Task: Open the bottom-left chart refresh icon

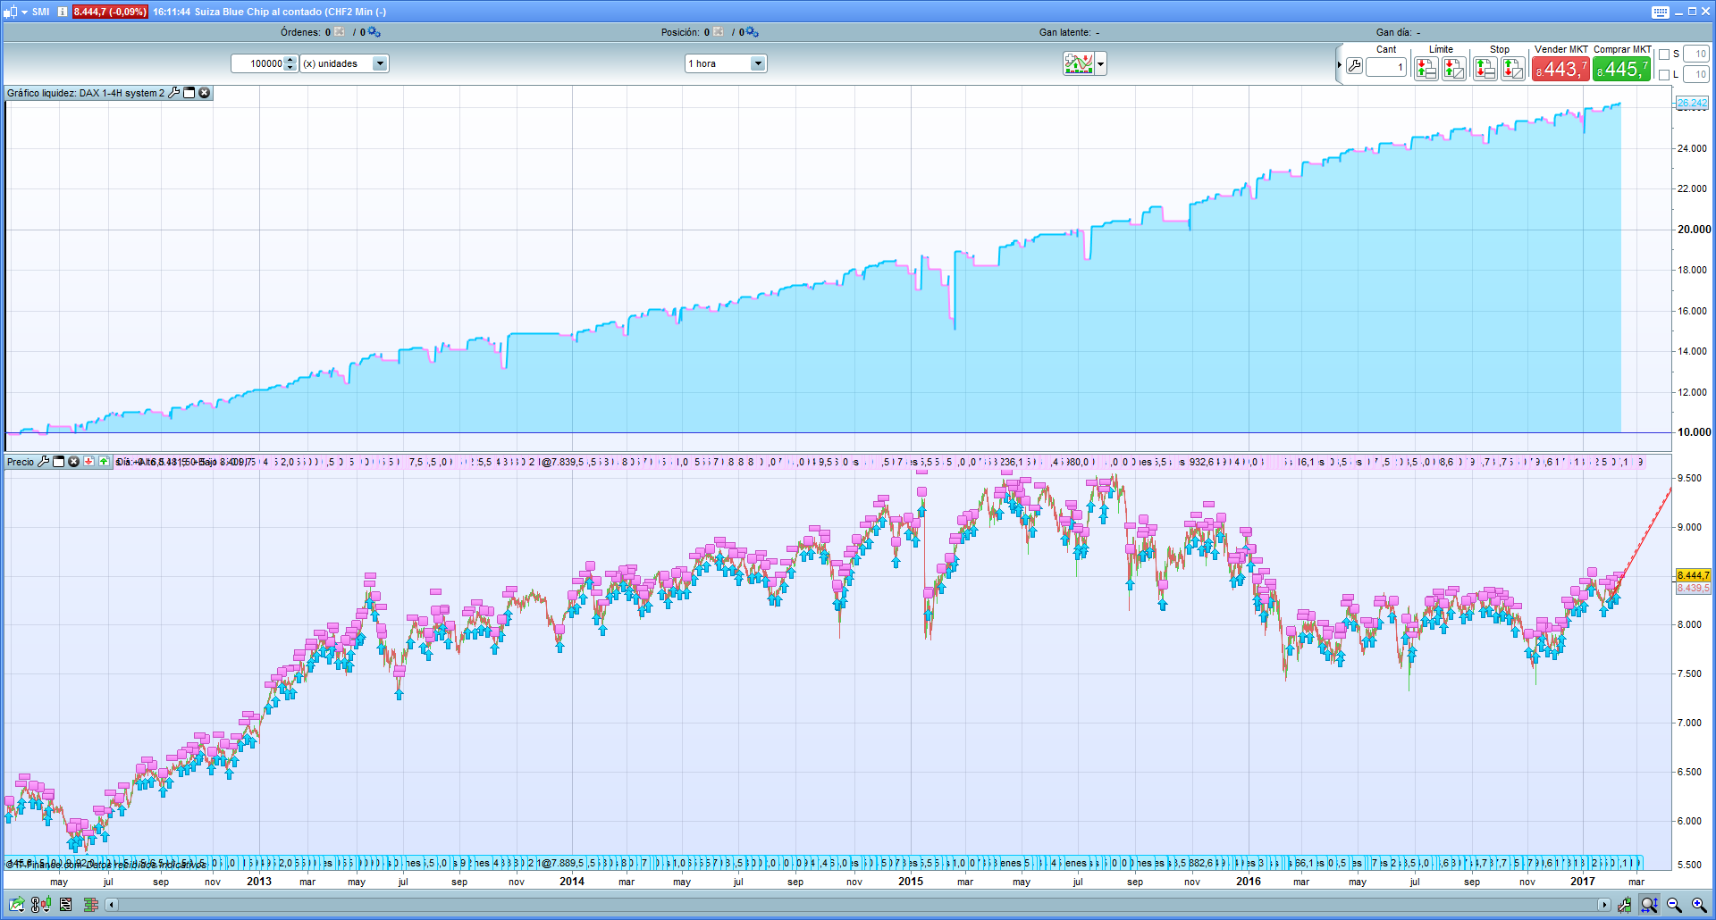Action: click(x=17, y=905)
